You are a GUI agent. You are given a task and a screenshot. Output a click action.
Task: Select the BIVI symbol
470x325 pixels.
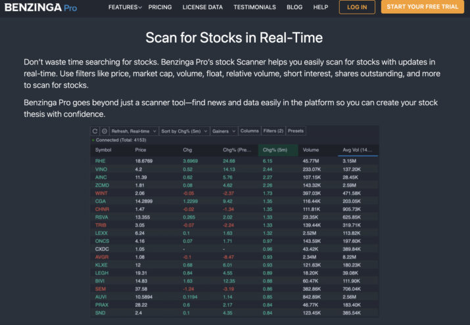(x=100, y=281)
